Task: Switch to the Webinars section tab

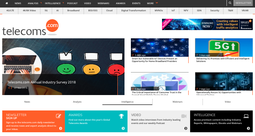Action: [x=177, y=102]
